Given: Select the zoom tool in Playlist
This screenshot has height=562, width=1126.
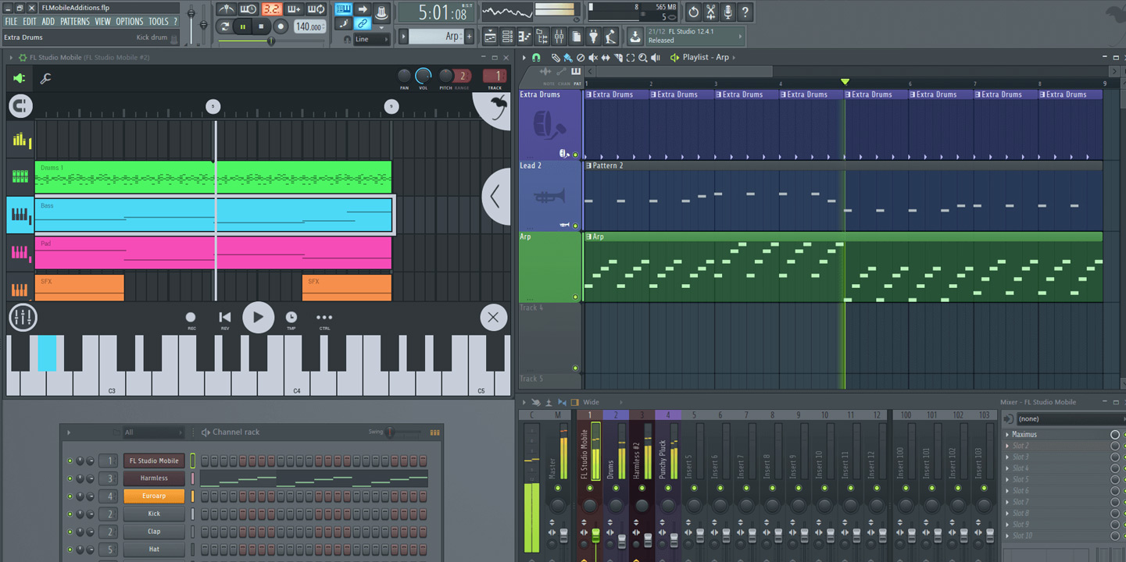Looking at the screenshot, I should coord(642,57).
